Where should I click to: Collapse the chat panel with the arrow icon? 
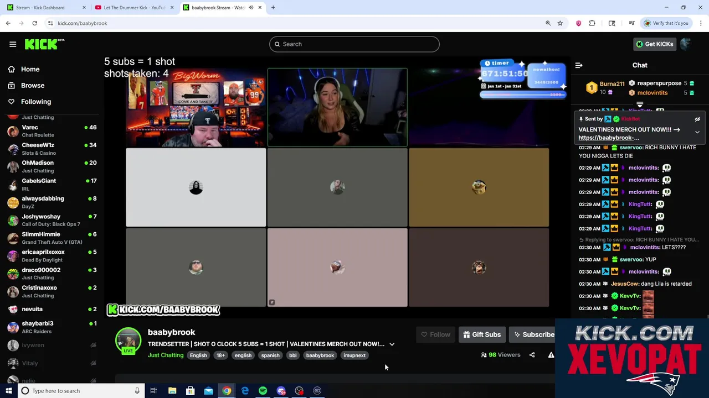[579, 65]
